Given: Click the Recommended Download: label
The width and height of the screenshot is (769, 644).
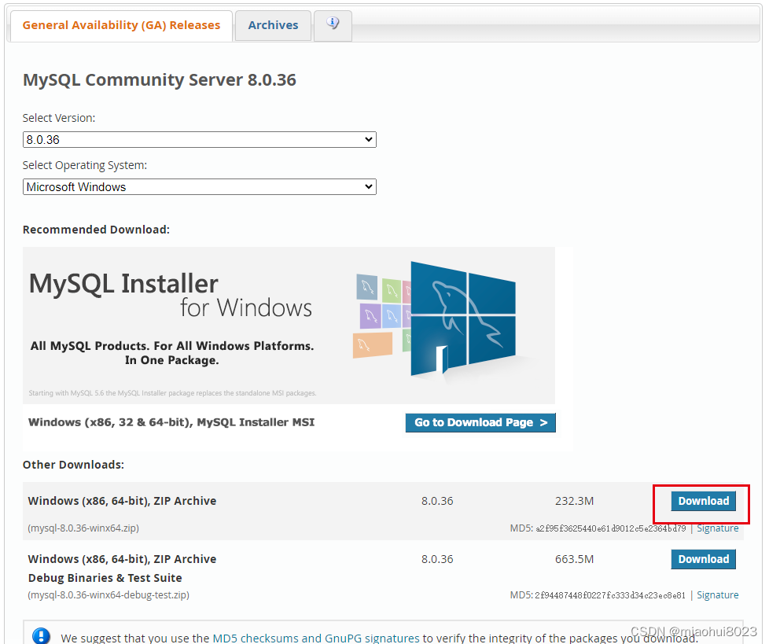Looking at the screenshot, I should pyautogui.click(x=96, y=230).
